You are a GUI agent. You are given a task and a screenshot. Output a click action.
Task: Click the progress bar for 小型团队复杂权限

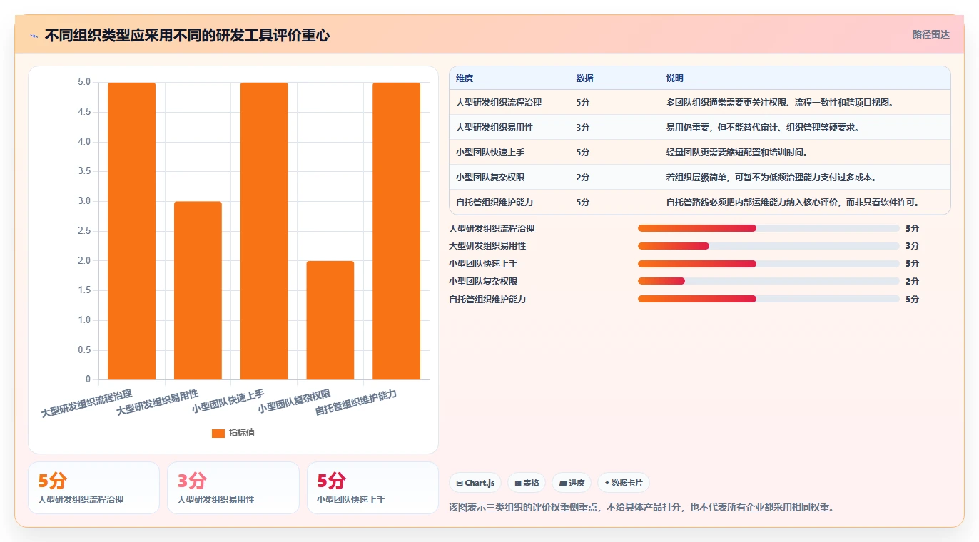769,282
